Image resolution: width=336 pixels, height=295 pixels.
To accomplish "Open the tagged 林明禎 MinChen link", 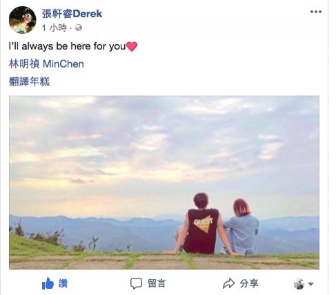I will (x=46, y=64).
